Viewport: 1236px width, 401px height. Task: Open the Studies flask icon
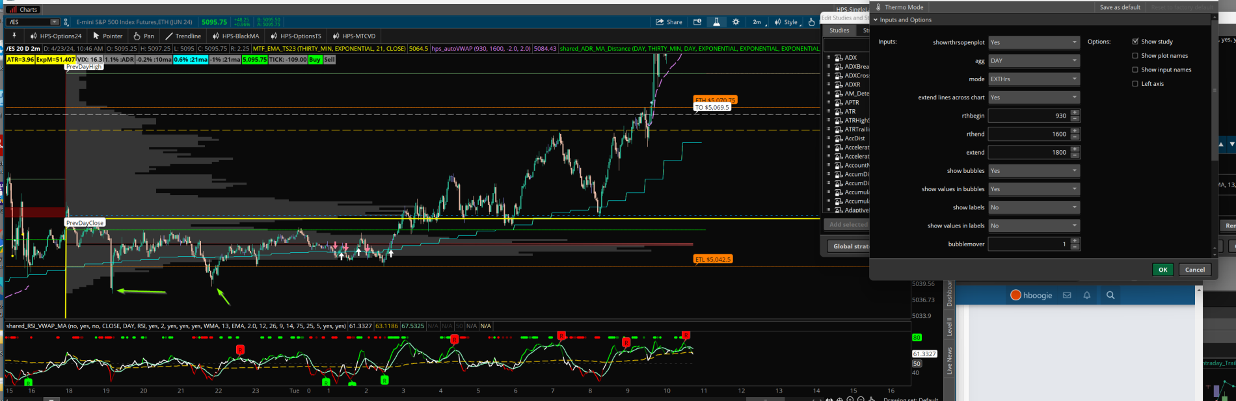click(x=716, y=22)
